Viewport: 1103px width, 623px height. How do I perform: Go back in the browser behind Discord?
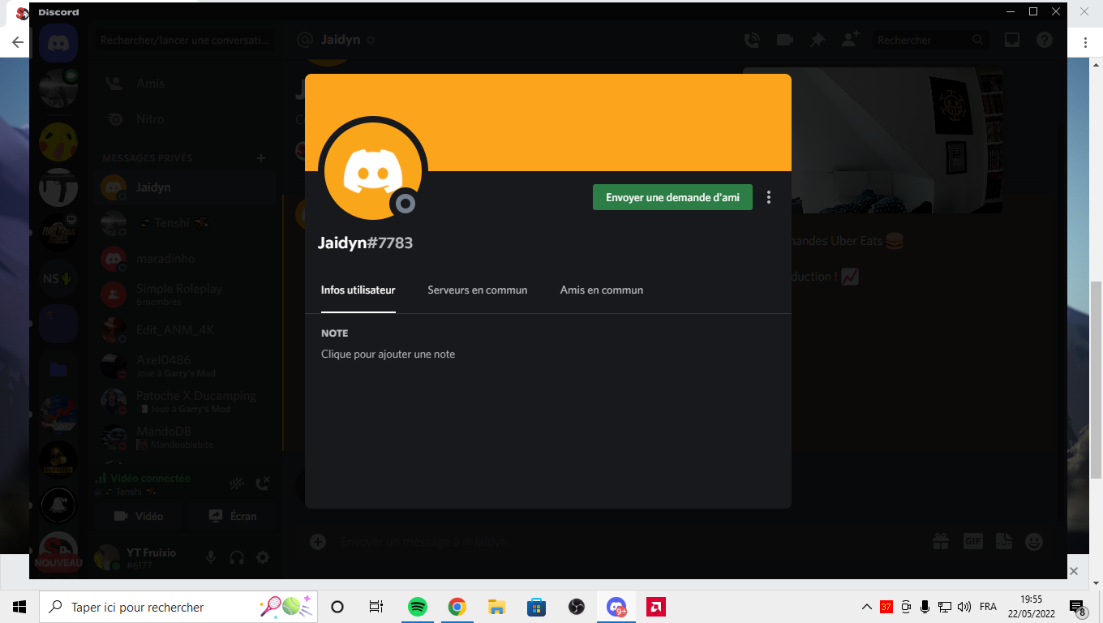coord(17,42)
